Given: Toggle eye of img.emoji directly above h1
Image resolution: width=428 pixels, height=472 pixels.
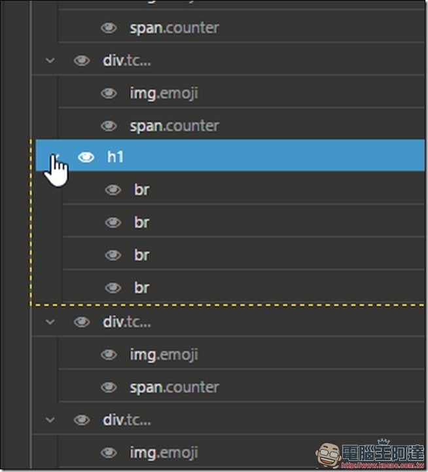Looking at the screenshot, I should 109,93.
